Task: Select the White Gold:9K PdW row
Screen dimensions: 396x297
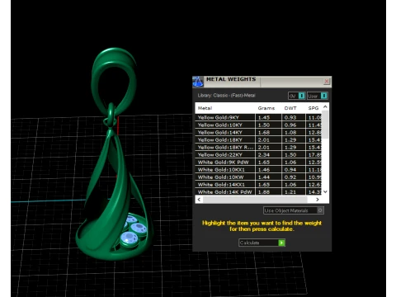Action: click(258, 162)
